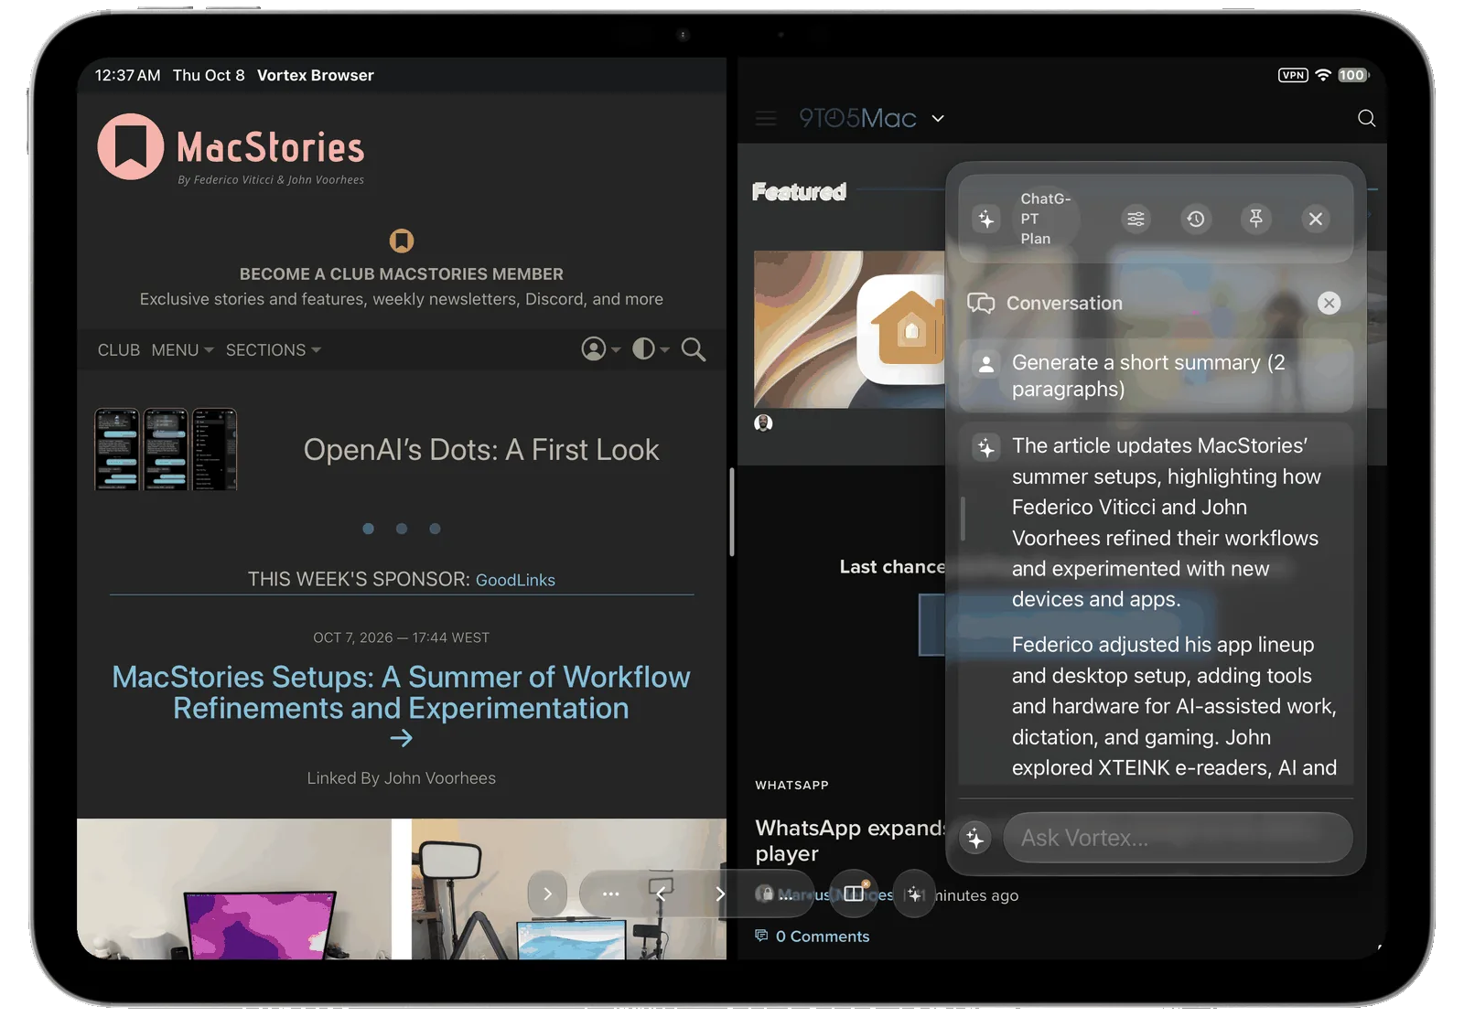The height and width of the screenshot is (1017, 1464).
Task: Click the MacStories bookmark logo
Action: [131, 146]
